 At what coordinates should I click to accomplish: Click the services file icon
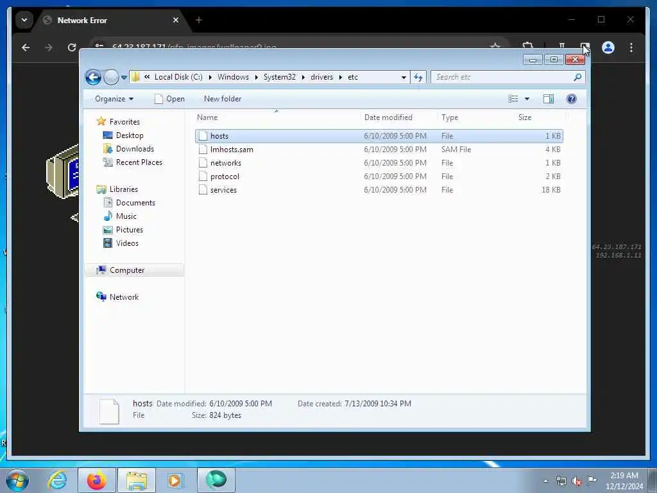click(203, 190)
